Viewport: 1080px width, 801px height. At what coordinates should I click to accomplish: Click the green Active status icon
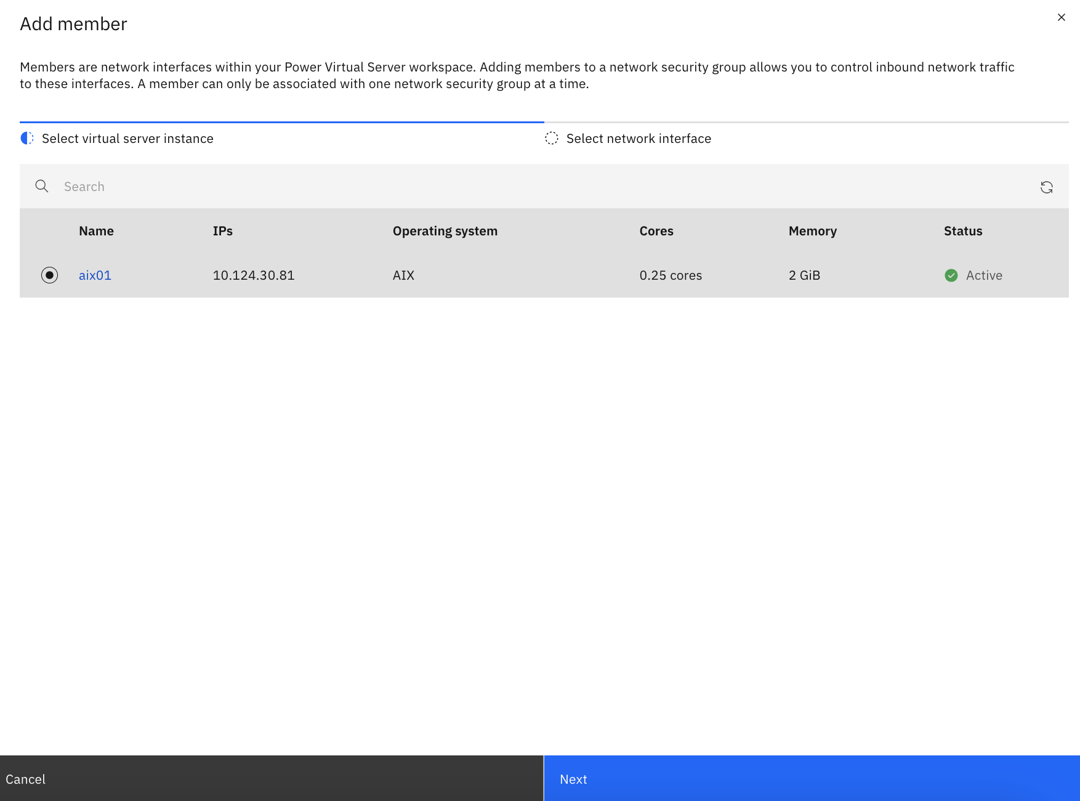951,275
